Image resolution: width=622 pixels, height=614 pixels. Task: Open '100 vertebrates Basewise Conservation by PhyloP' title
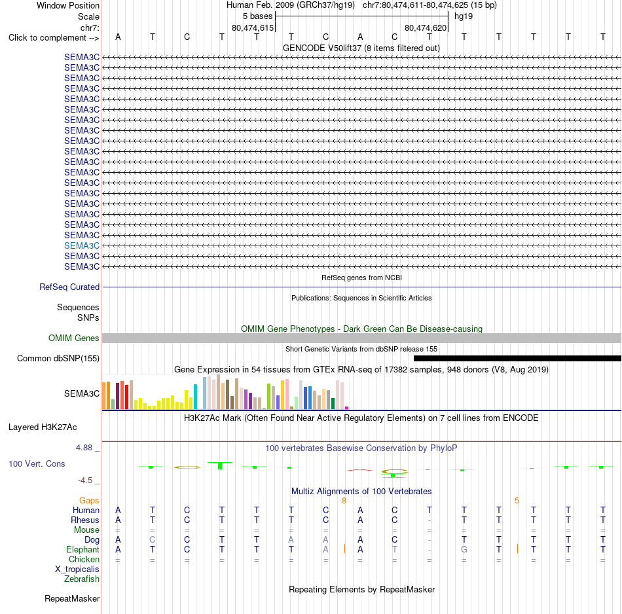pos(361,448)
